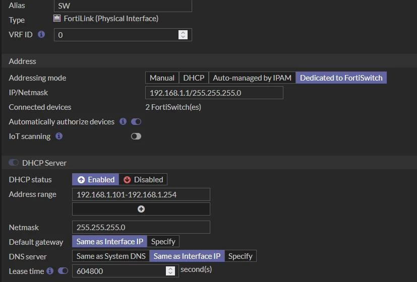Add another DHCP address range
The image size is (417, 282).
pos(141,209)
